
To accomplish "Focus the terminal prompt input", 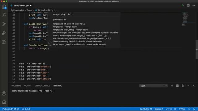I will [x=53, y=91].
